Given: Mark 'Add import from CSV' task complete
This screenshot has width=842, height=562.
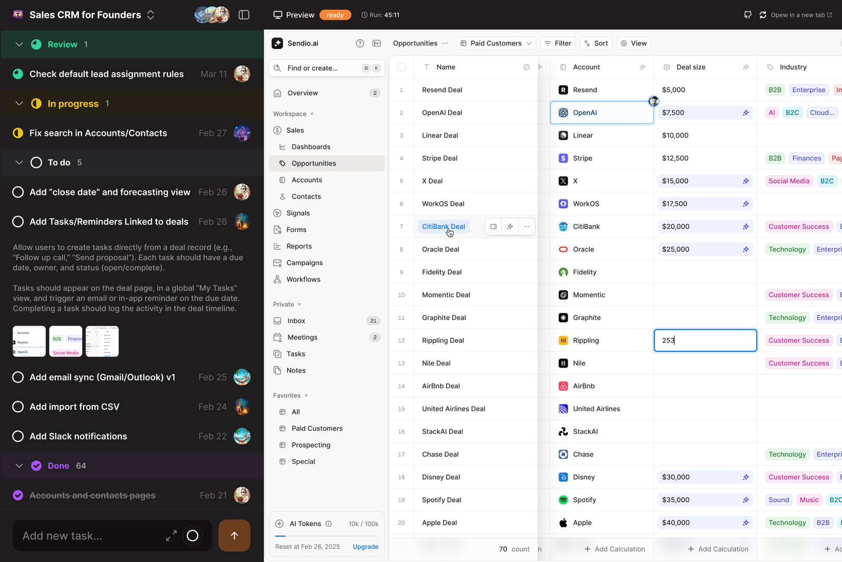Looking at the screenshot, I should click(x=18, y=407).
